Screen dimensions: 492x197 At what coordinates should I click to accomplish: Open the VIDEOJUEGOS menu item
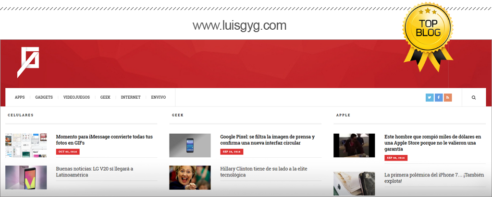[76, 97]
